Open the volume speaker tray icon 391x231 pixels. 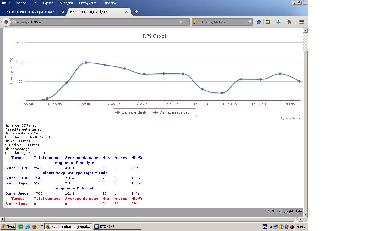point(292,227)
